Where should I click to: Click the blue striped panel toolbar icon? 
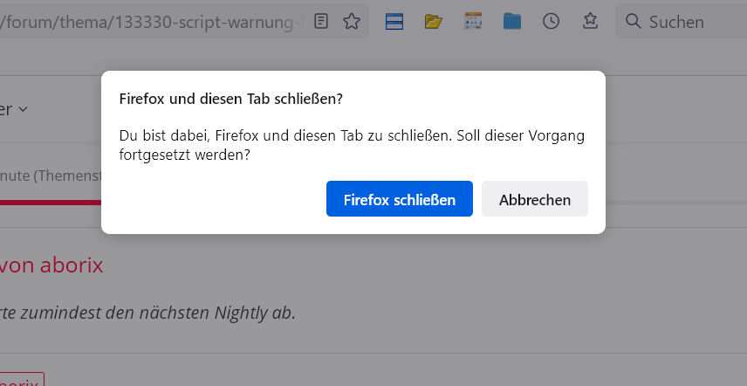(394, 21)
